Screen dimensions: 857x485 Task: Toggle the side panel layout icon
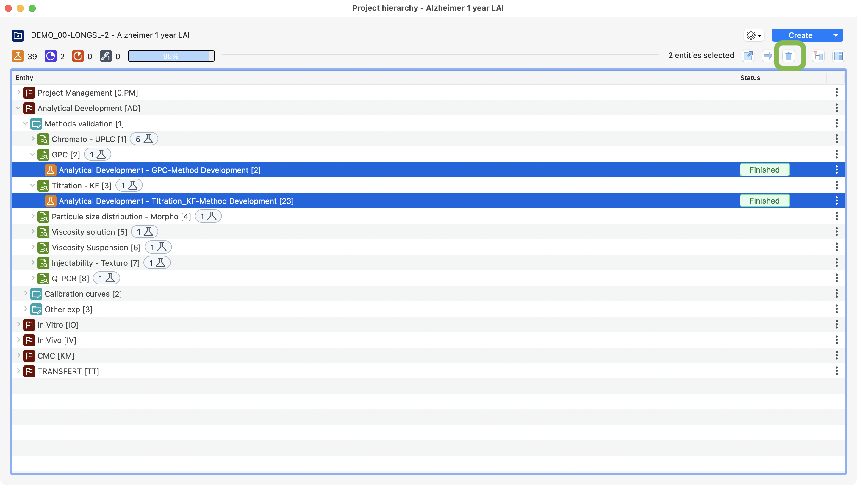point(838,56)
